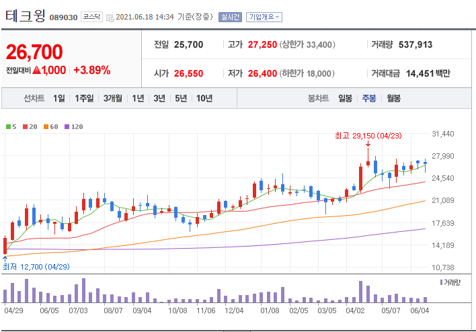Click the calendar clock icon beside date

pyautogui.click(x=110, y=17)
